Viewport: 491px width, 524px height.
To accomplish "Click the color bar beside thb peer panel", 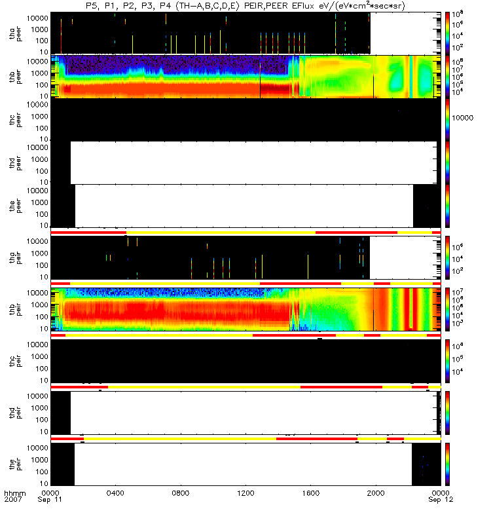I will click(x=447, y=77).
